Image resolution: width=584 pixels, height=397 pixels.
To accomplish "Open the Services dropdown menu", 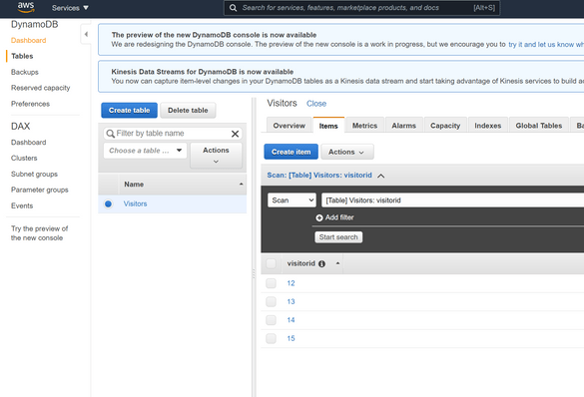I will (70, 8).
